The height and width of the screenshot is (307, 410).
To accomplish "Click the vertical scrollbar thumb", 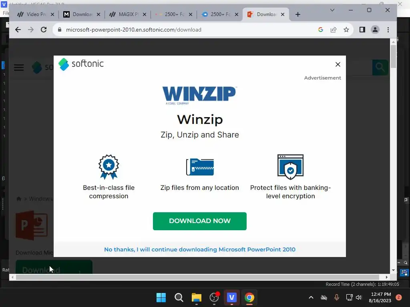I will (x=393, y=56).
